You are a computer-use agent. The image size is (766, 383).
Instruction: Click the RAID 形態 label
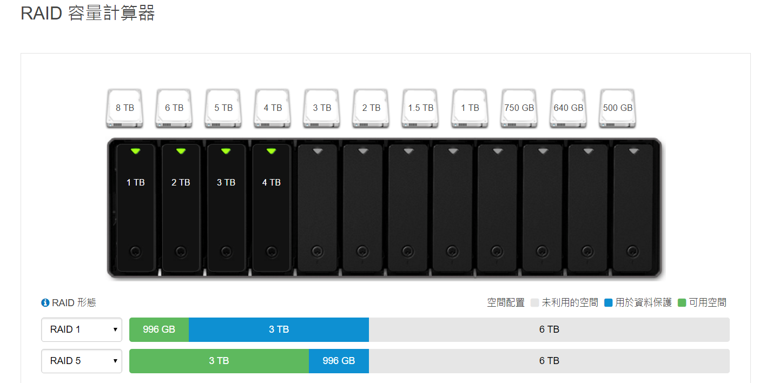click(x=74, y=303)
